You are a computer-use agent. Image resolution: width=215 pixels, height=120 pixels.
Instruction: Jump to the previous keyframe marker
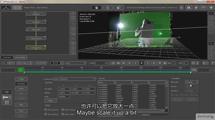pos(118,63)
